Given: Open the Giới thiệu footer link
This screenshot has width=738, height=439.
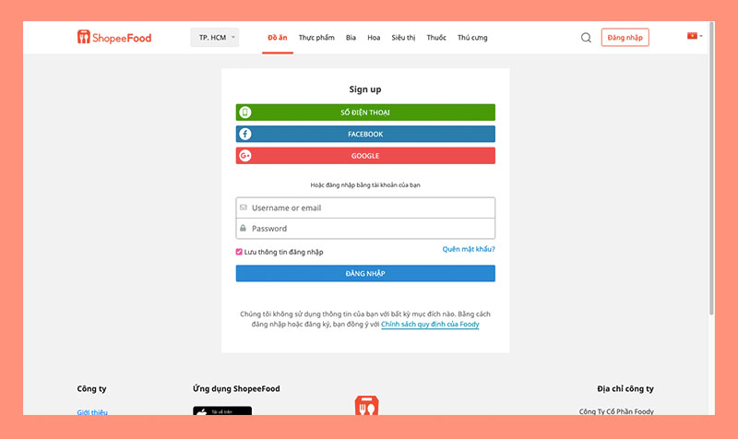Looking at the screenshot, I should [92, 411].
